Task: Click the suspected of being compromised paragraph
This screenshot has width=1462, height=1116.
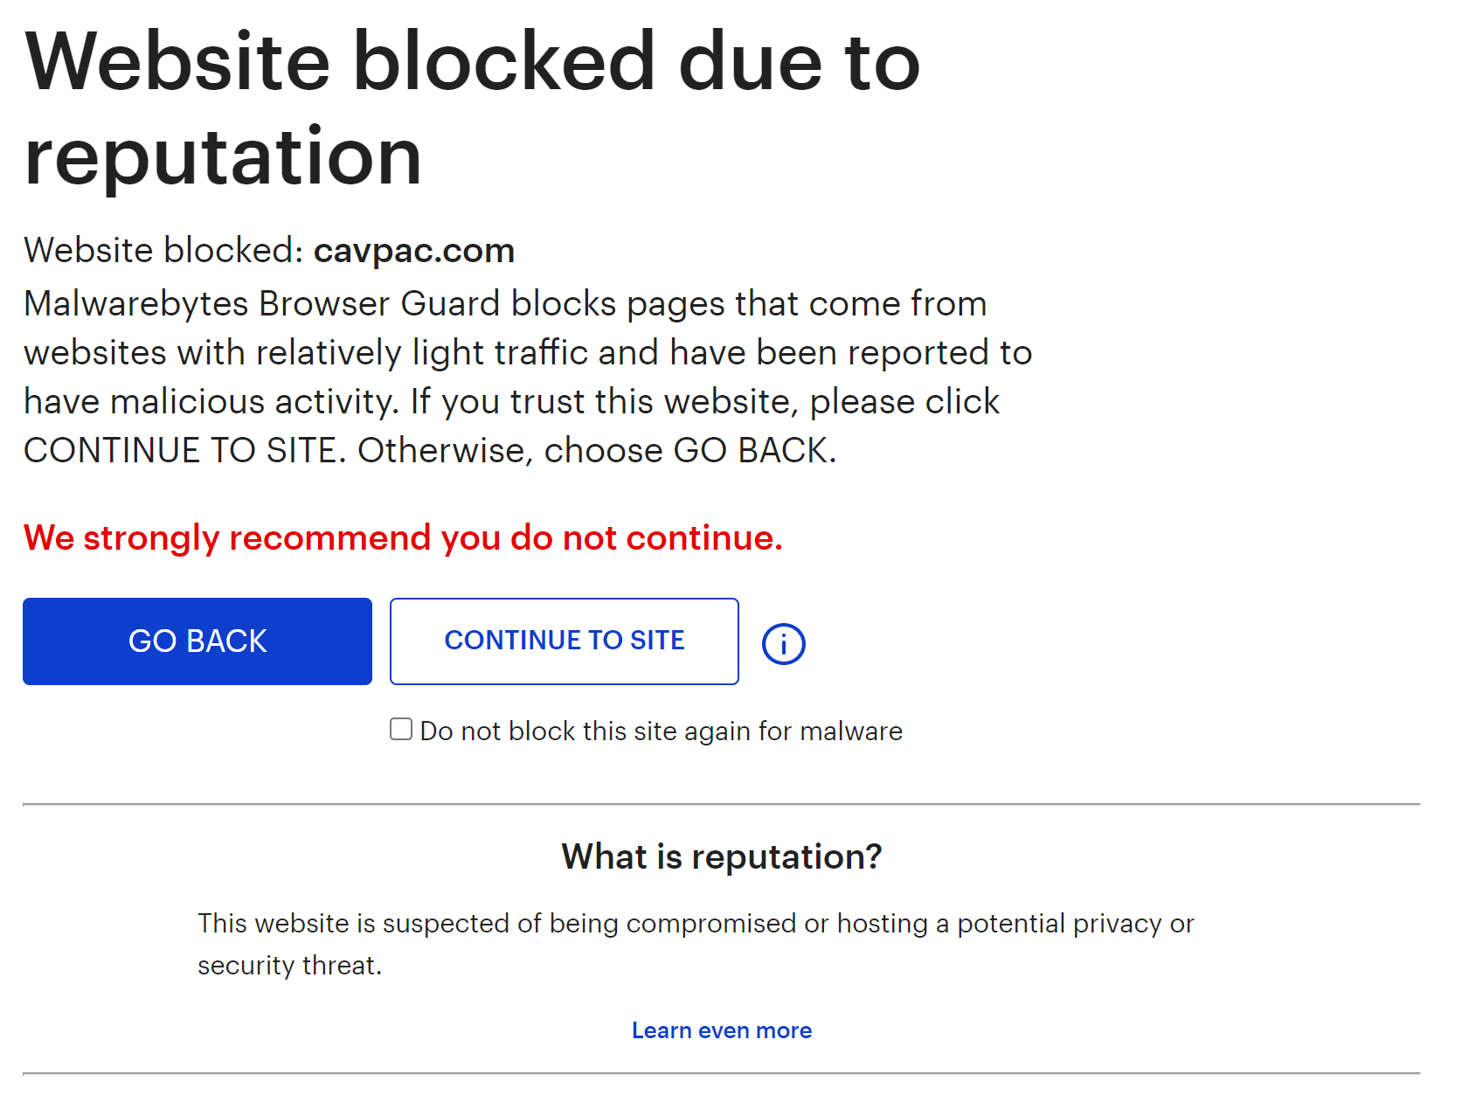Action: (x=695, y=924)
